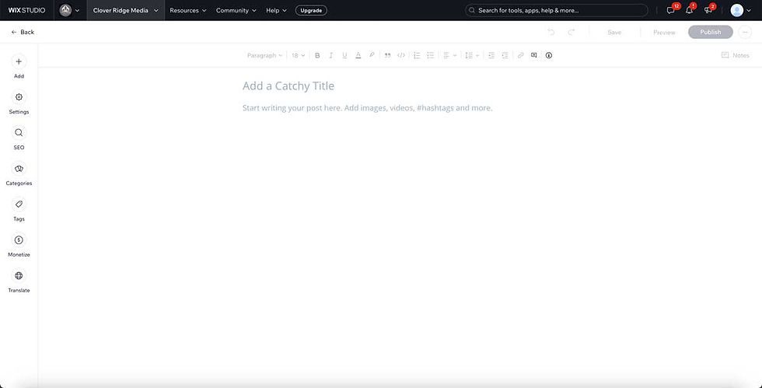Open the highlight color tool
The height and width of the screenshot is (388, 762).
[372, 55]
